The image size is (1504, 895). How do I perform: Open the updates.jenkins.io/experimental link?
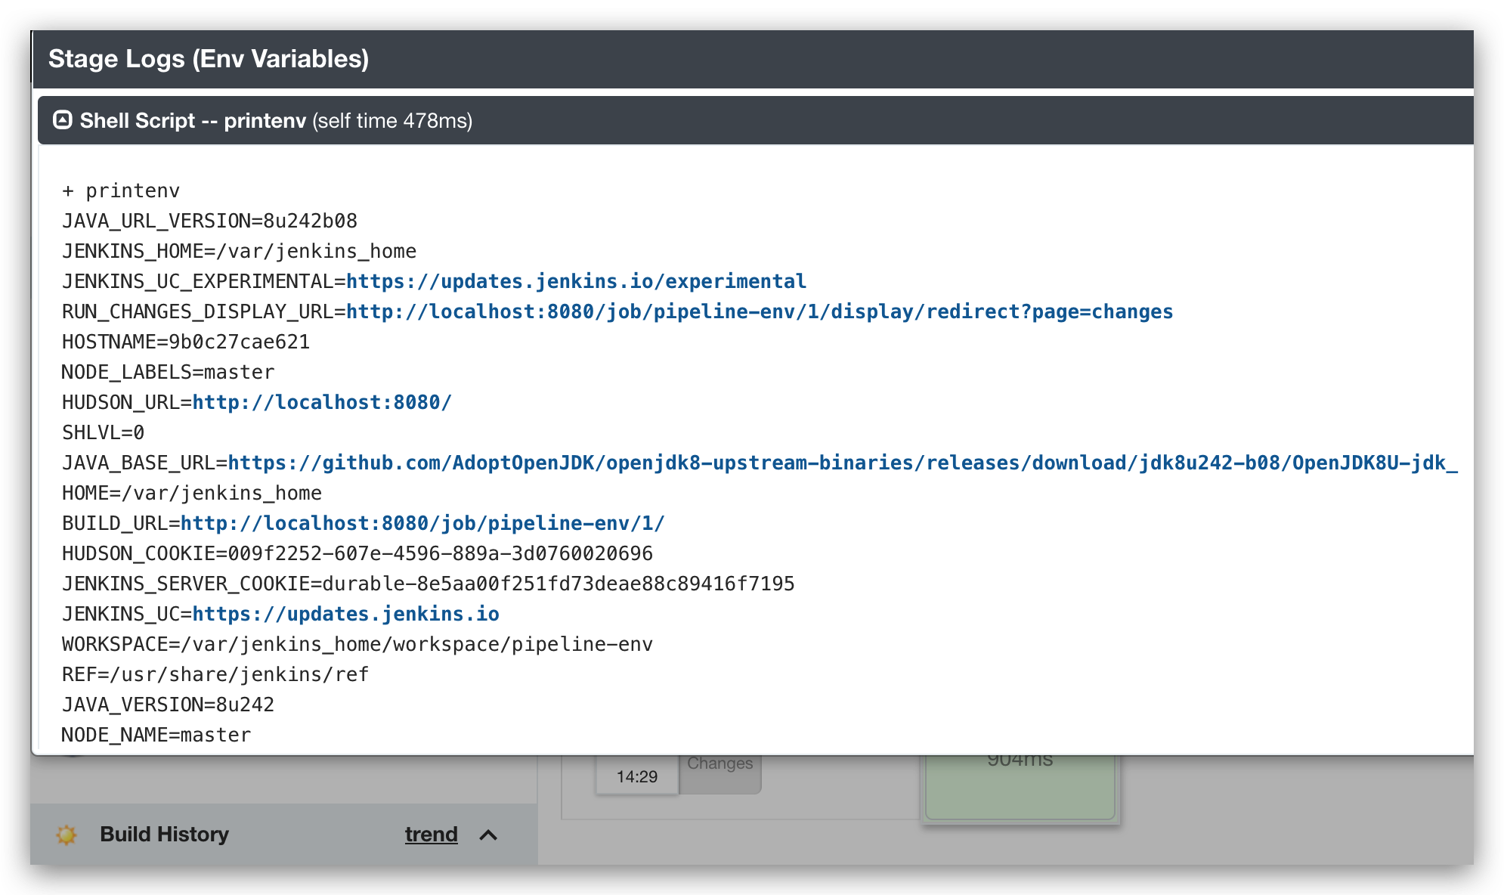576,281
